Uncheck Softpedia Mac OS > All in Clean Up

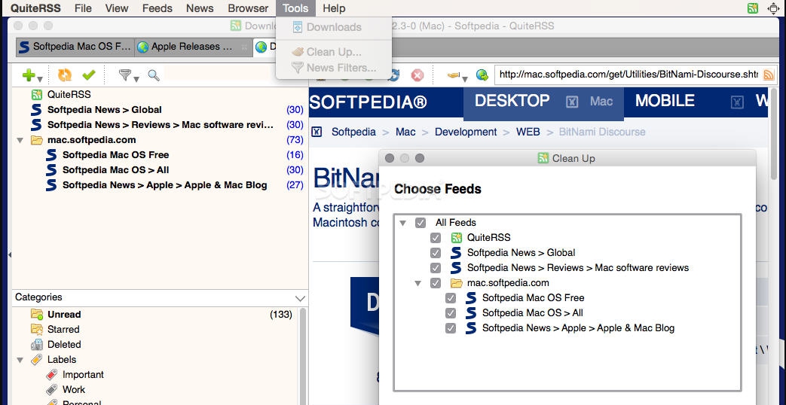451,313
